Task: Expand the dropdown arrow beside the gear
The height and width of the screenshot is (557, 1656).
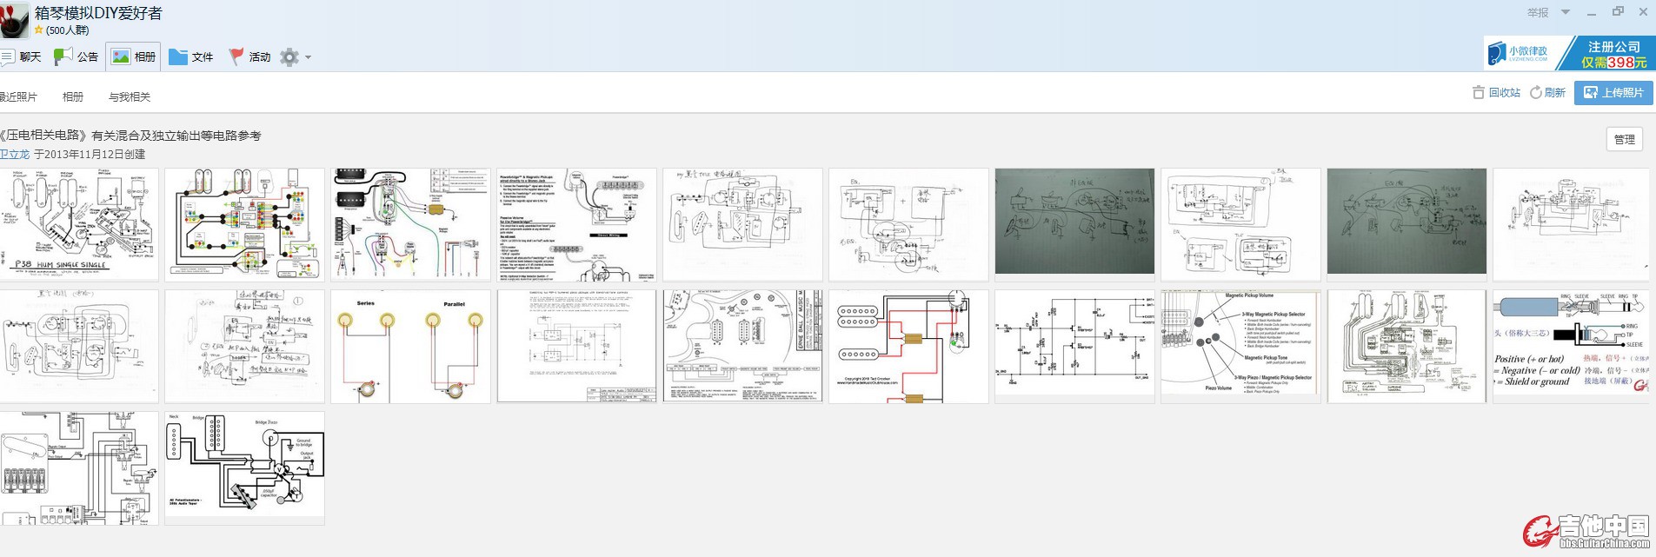Action: click(308, 58)
